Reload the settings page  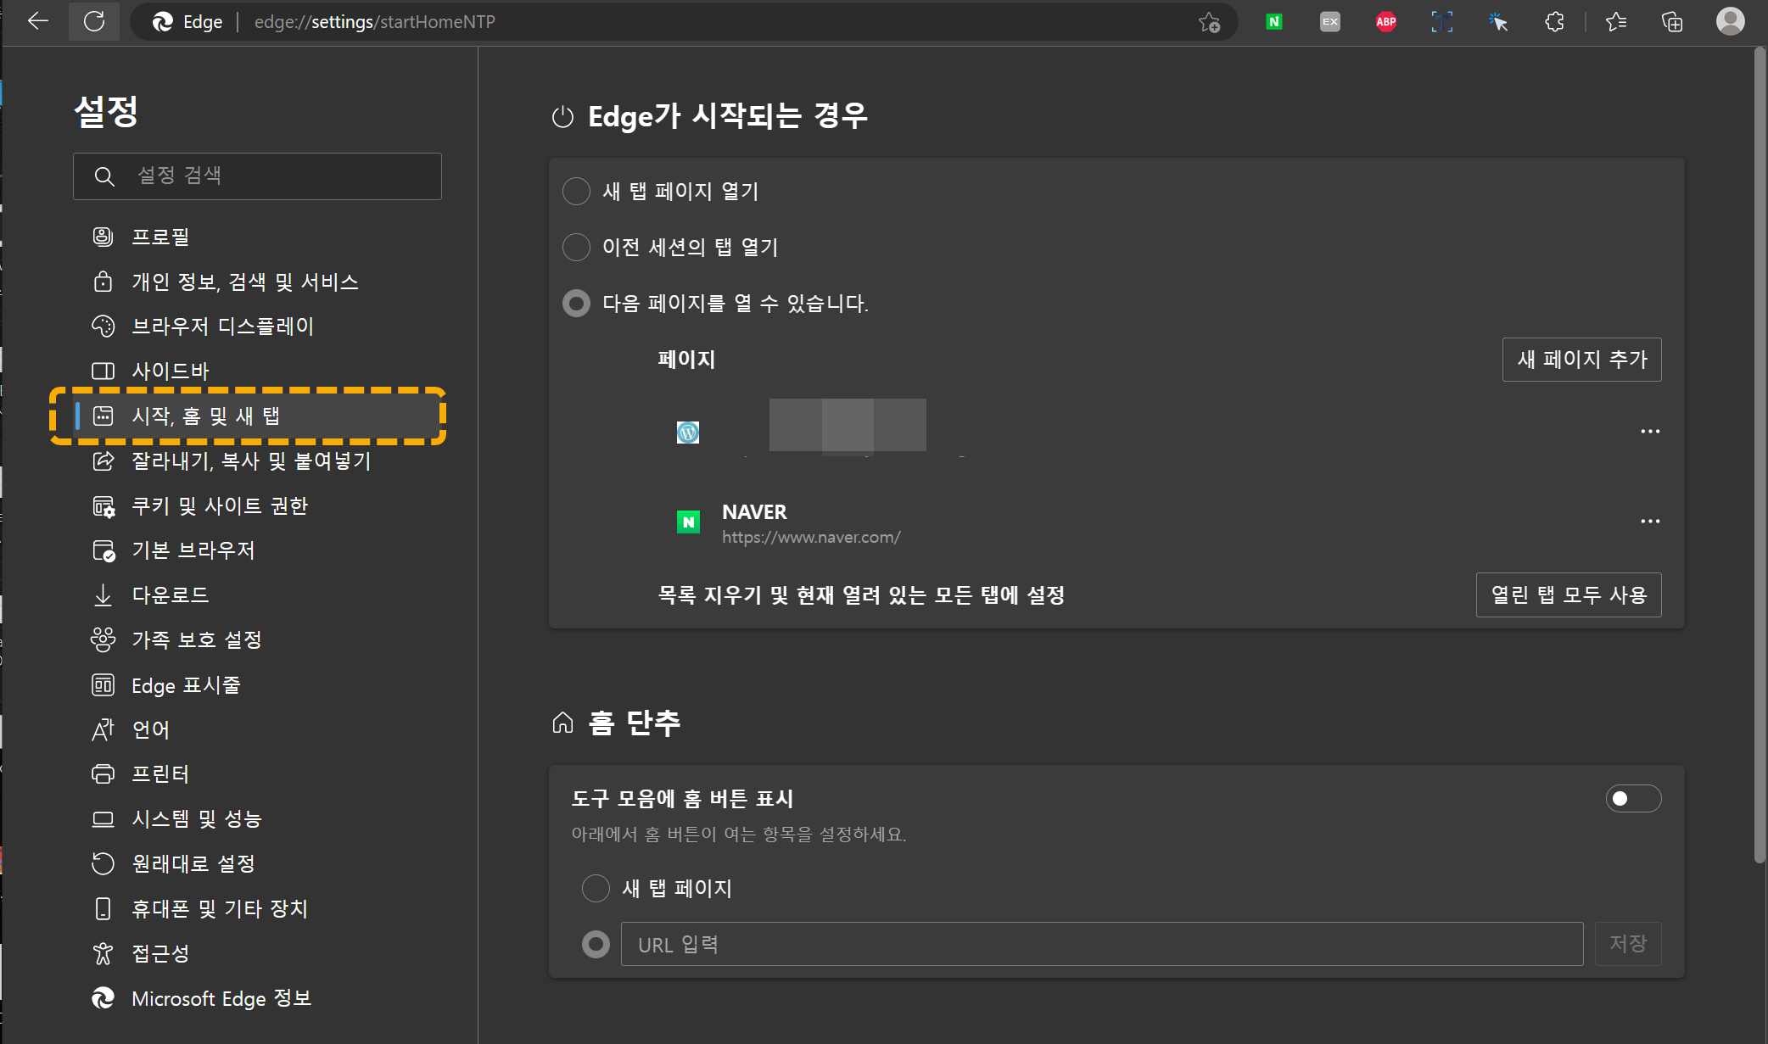[94, 21]
